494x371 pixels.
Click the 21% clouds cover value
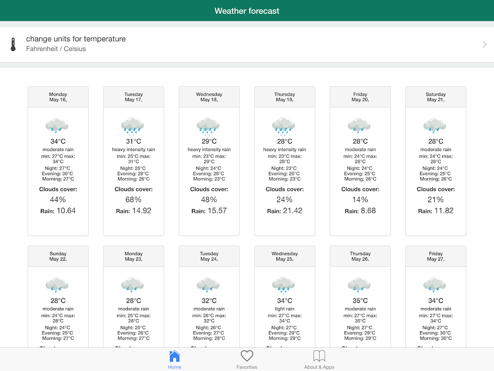click(x=436, y=200)
